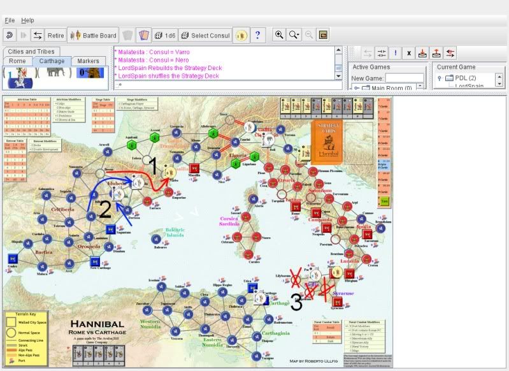
Task: Open the purple strategy cards hand
Action: tap(143, 35)
